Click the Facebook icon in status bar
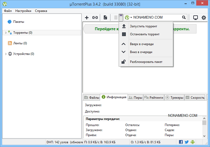Viewport: 210px width, 147px height. (181, 142)
